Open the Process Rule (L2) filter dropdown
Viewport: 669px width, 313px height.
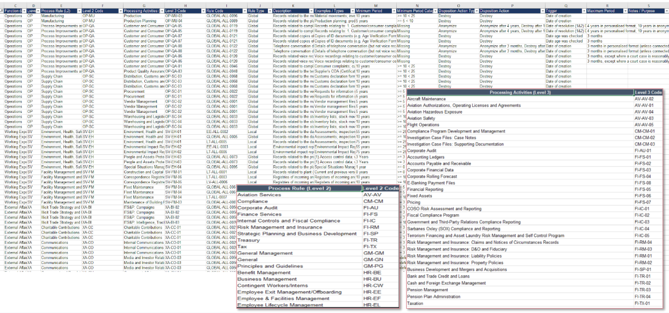79,11
